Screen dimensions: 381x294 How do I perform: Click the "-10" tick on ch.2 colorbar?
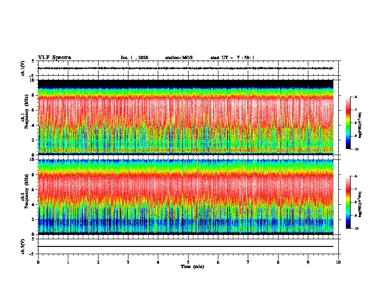pos(356,229)
